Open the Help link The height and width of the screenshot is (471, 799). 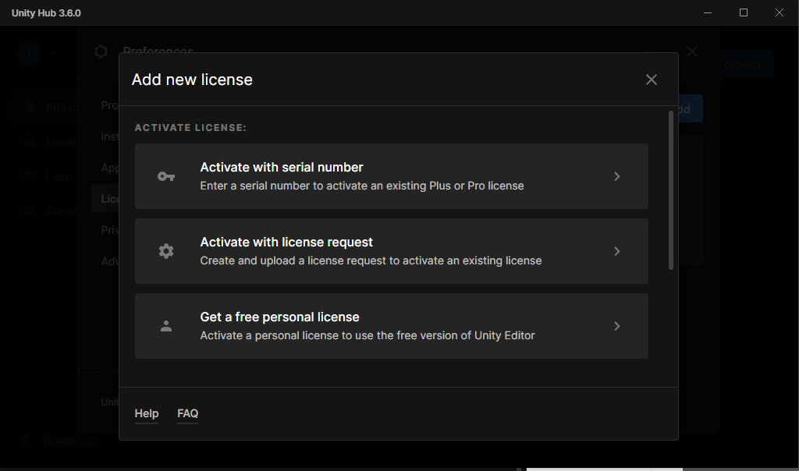tap(146, 413)
